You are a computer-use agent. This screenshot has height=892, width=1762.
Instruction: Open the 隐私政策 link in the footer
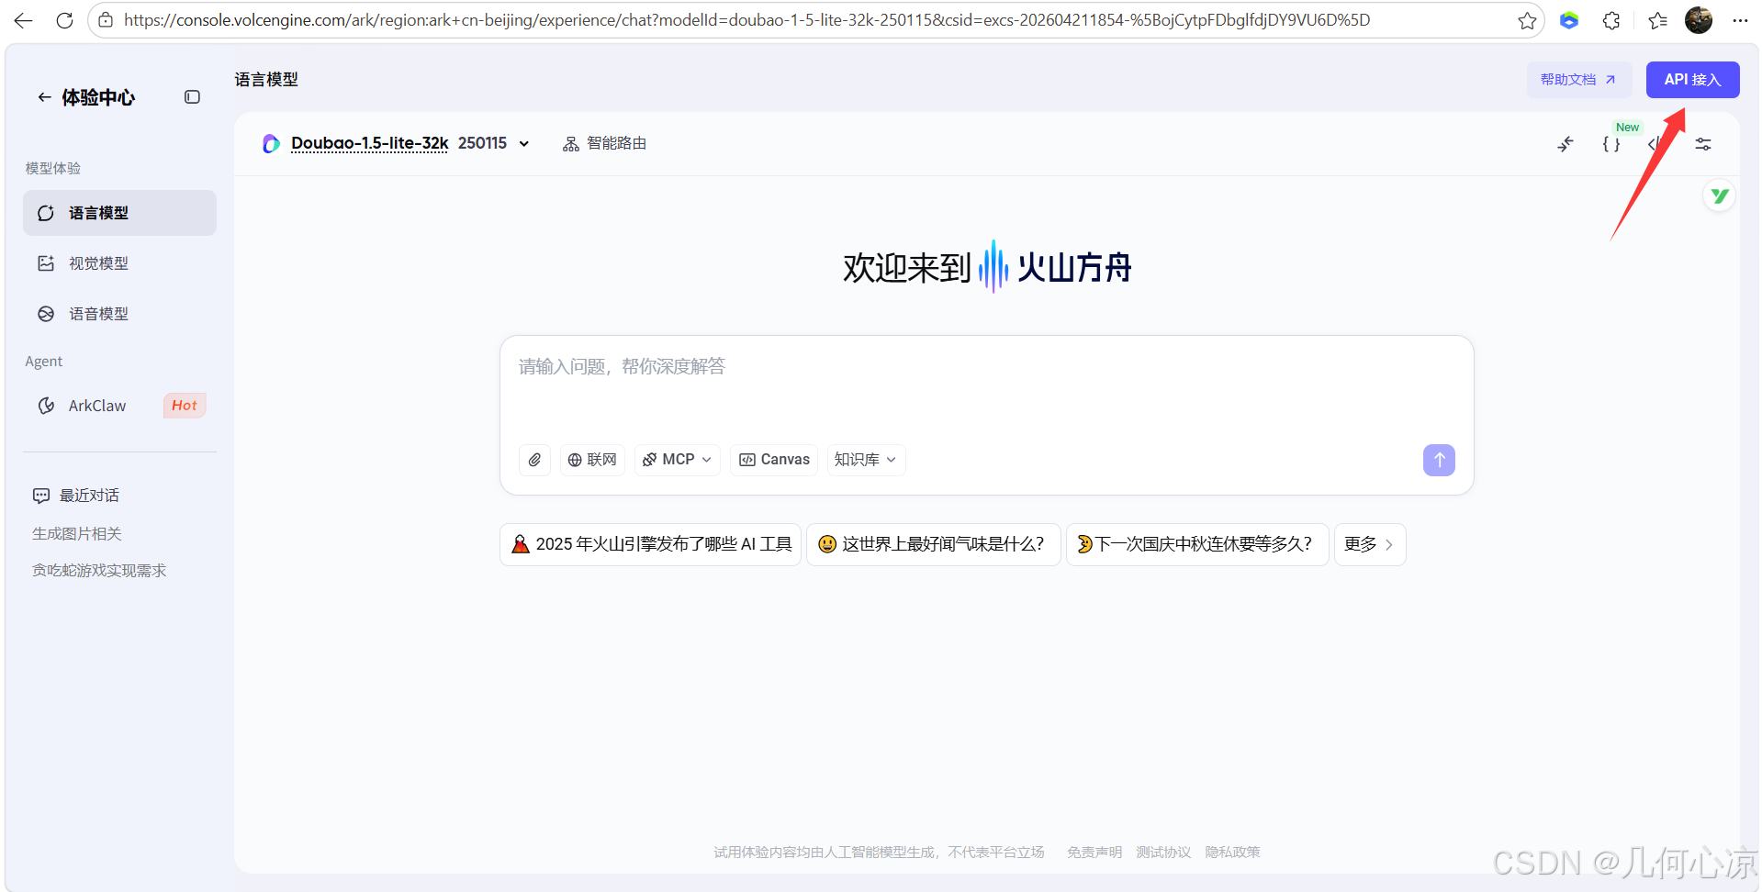click(x=1232, y=853)
